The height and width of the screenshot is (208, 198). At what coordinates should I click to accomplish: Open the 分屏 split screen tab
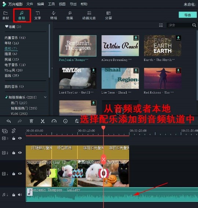pyautogui.click(x=109, y=15)
